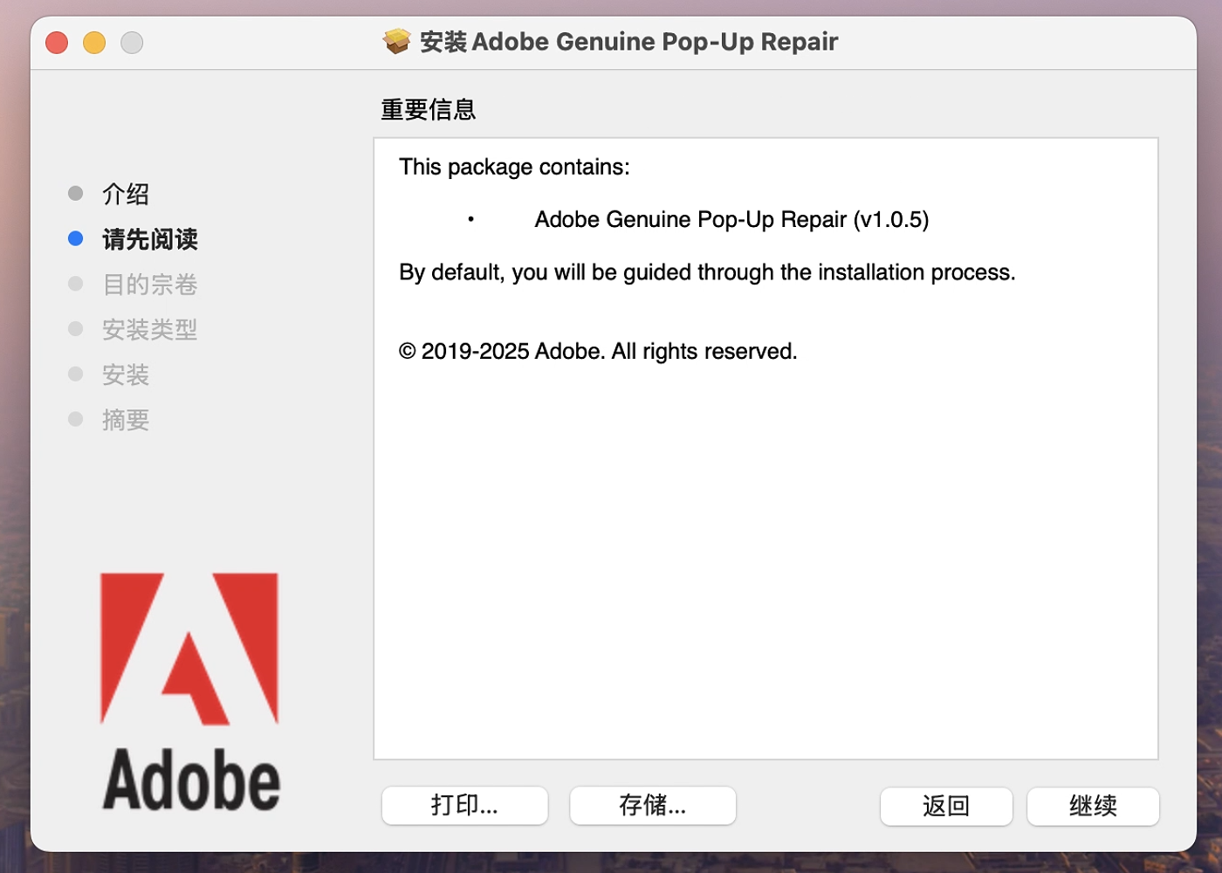Go back with the 返回 button
This screenshot has height=873, width=1222.
pyautogui.click(x=946, y=806)
